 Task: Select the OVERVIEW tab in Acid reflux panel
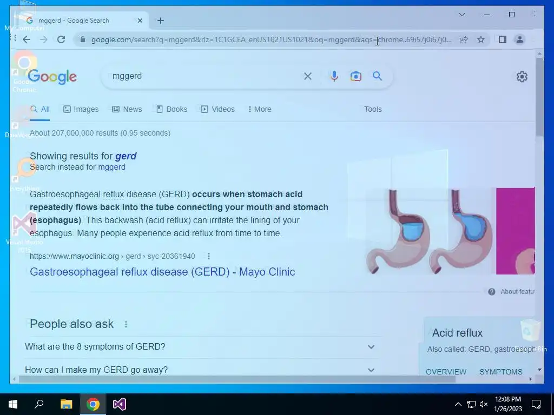tap(446, 372)
